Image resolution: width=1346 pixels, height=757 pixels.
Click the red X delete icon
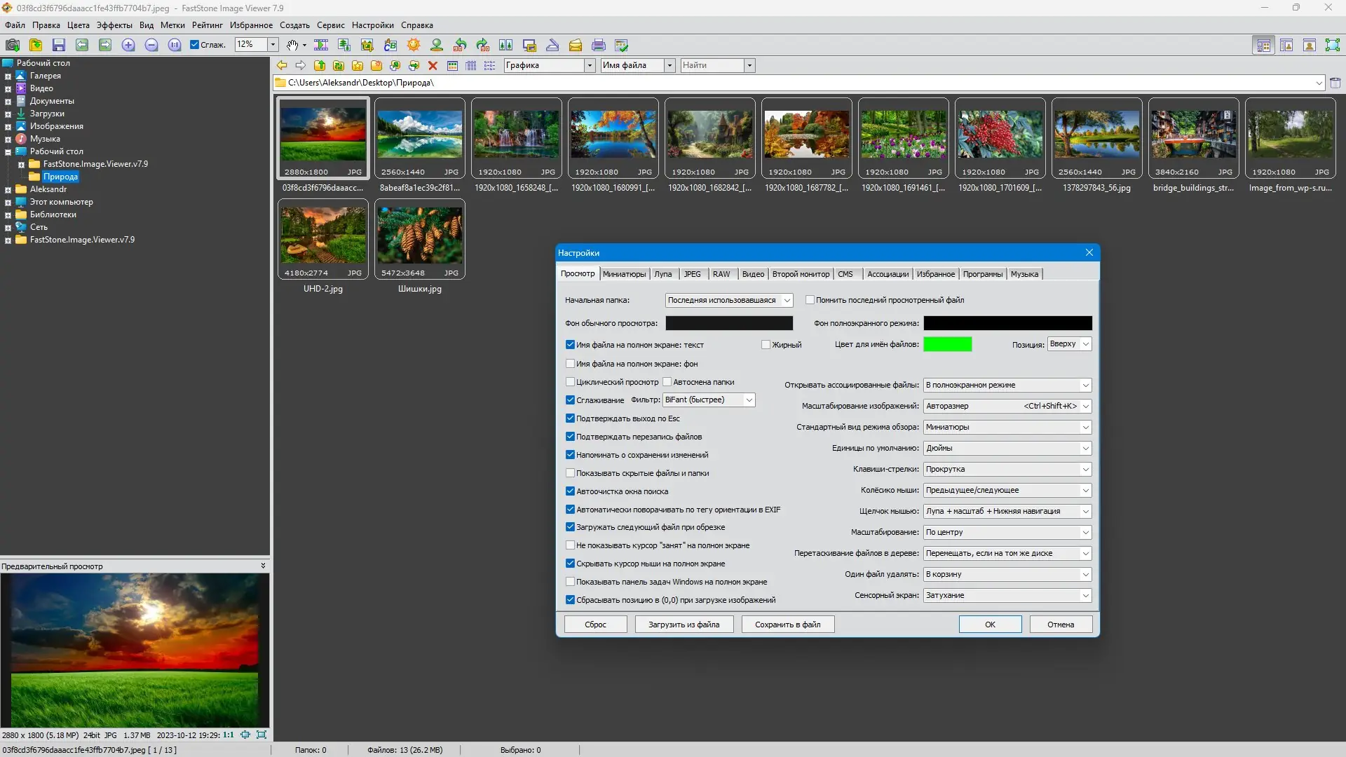click(x=433, y=65)
